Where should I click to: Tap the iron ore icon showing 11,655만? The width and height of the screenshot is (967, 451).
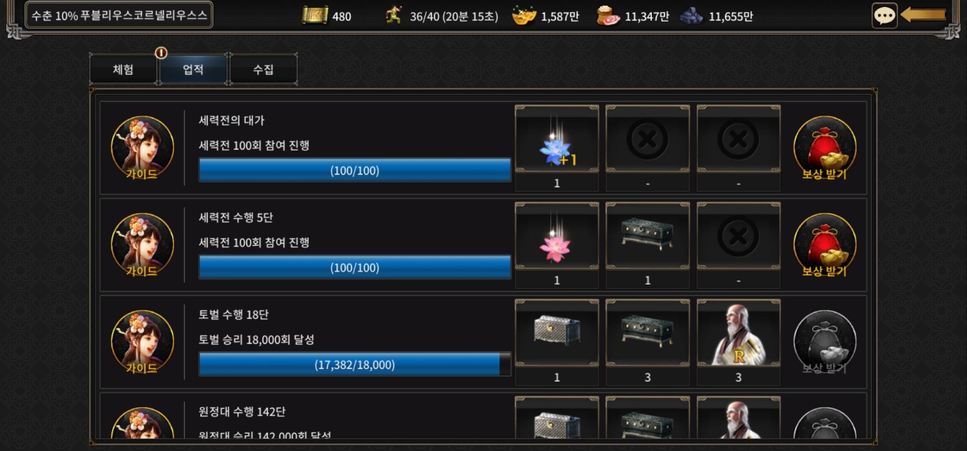coord(691,15)
